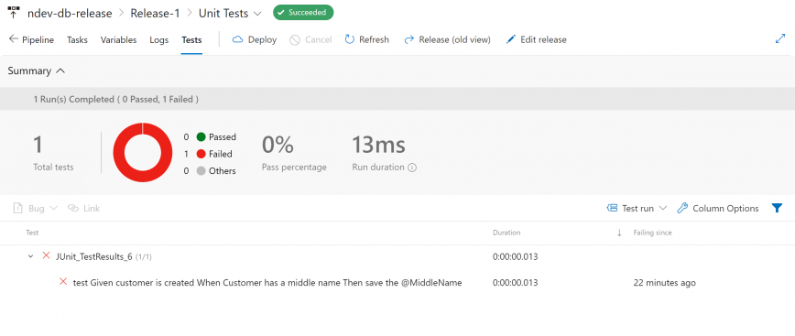Open the Variables tab
The image size is (795, 336).
[x=119, y=40]
